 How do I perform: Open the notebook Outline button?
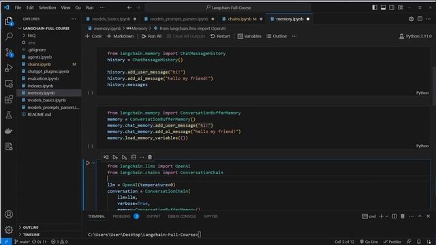coord(277,36)
